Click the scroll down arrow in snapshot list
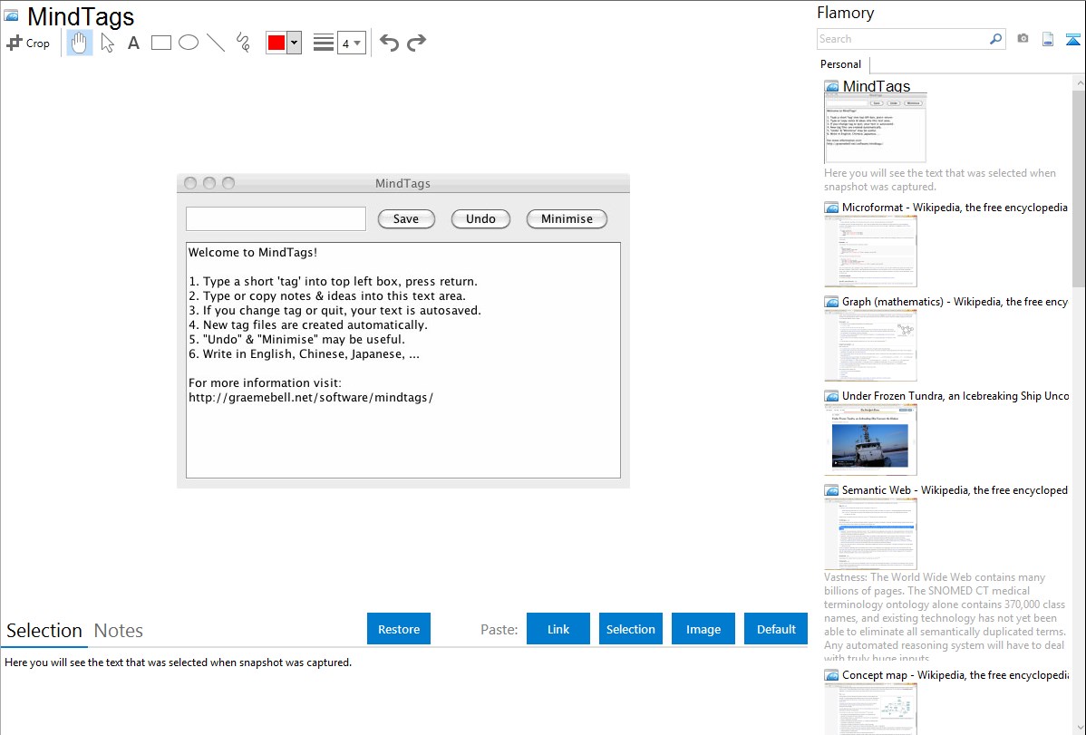1086x735 pixels. coord(1079,728)
